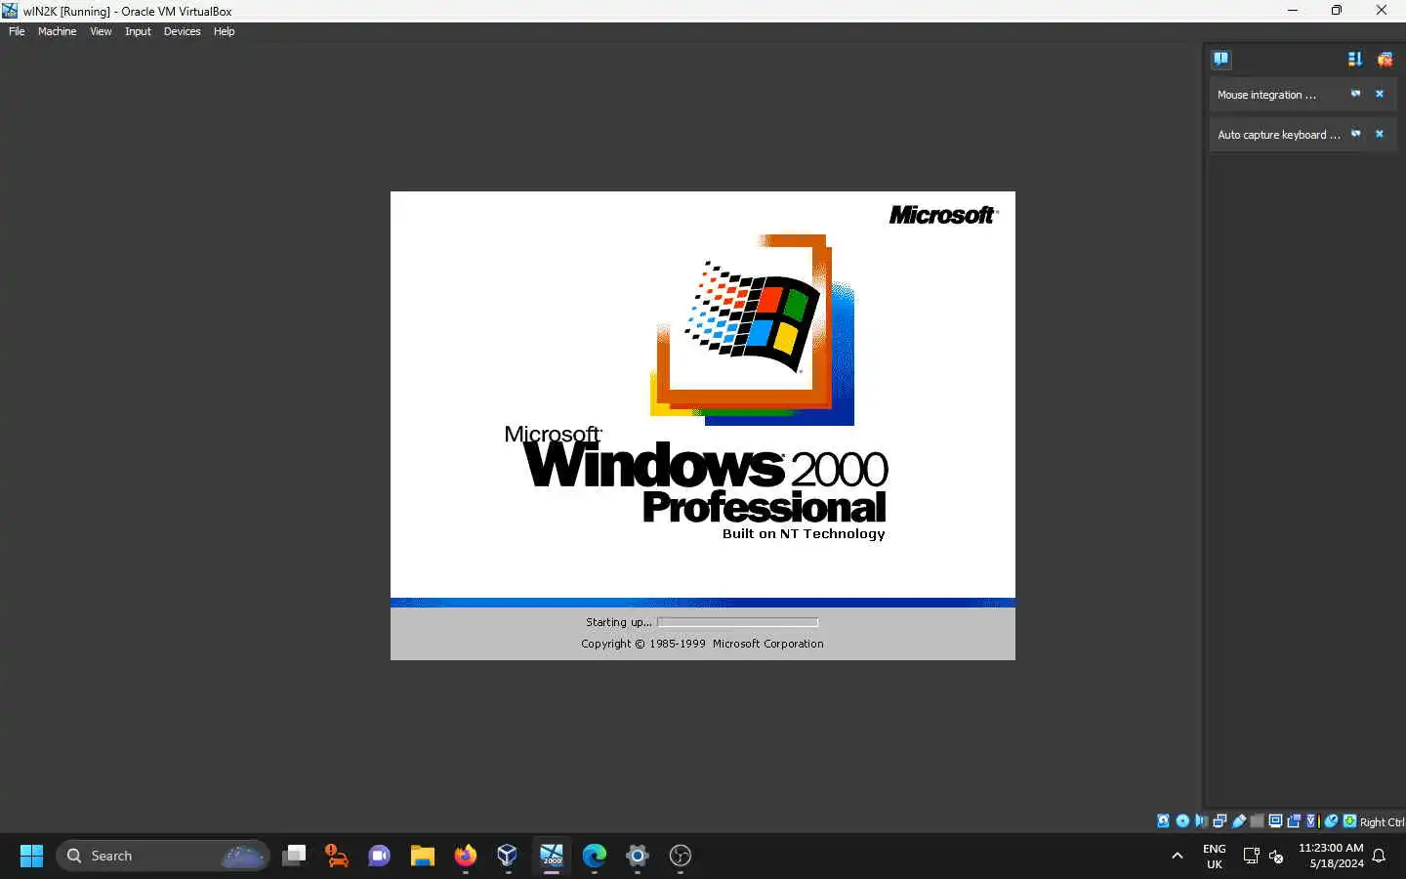Expand the Auto capture keyboard notification details
Viewport: 1406px width, 879px height.
[1355, 134]
